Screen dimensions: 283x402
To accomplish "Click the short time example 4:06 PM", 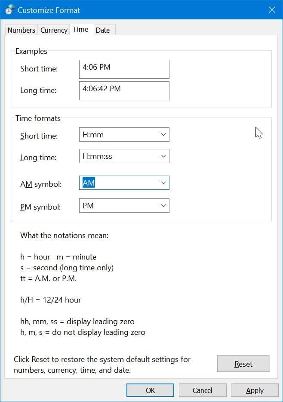I will 124,69.
